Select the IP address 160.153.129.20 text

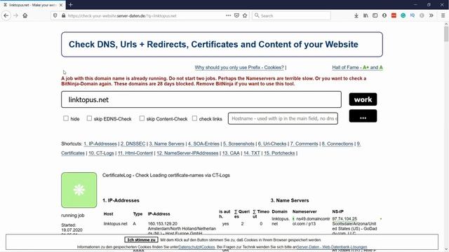click(x=163, y=224)
